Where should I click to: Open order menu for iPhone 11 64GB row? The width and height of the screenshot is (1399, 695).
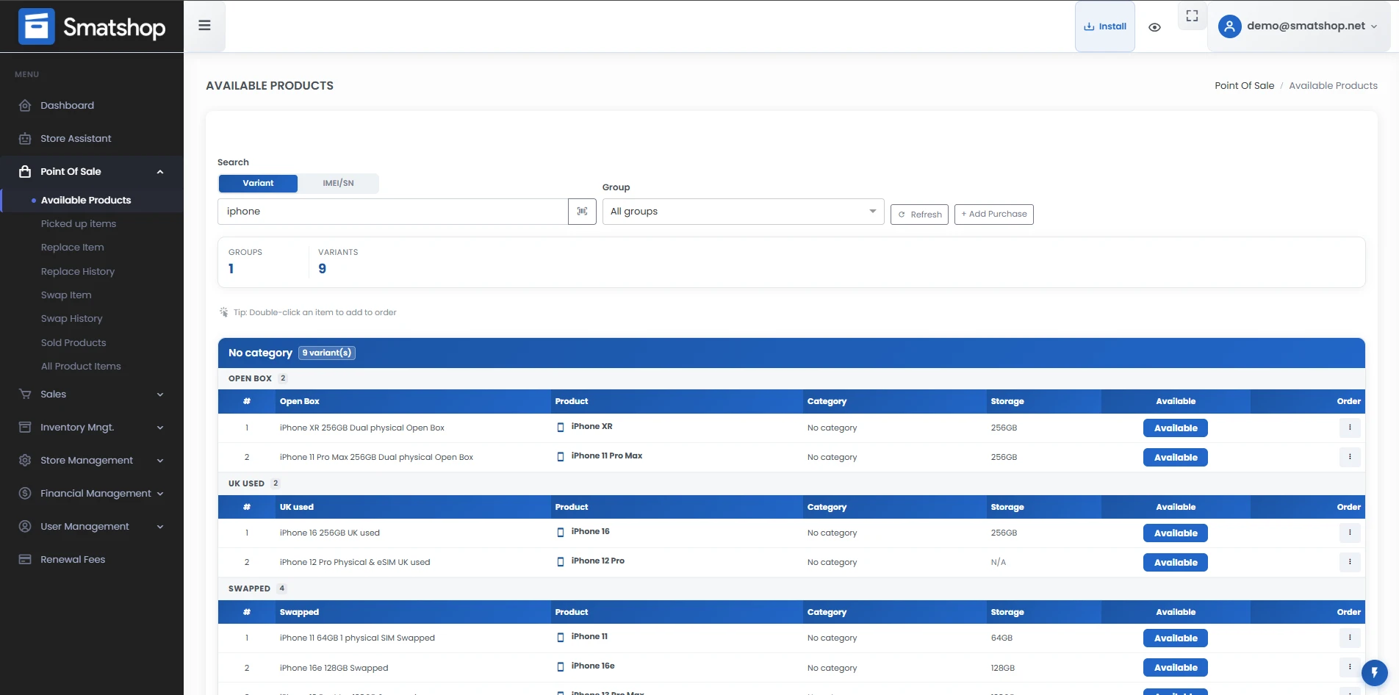click(1350, 638)
